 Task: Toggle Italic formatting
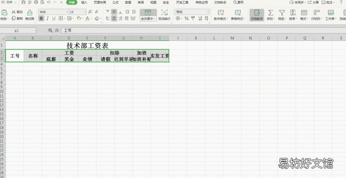pos(47,18)
